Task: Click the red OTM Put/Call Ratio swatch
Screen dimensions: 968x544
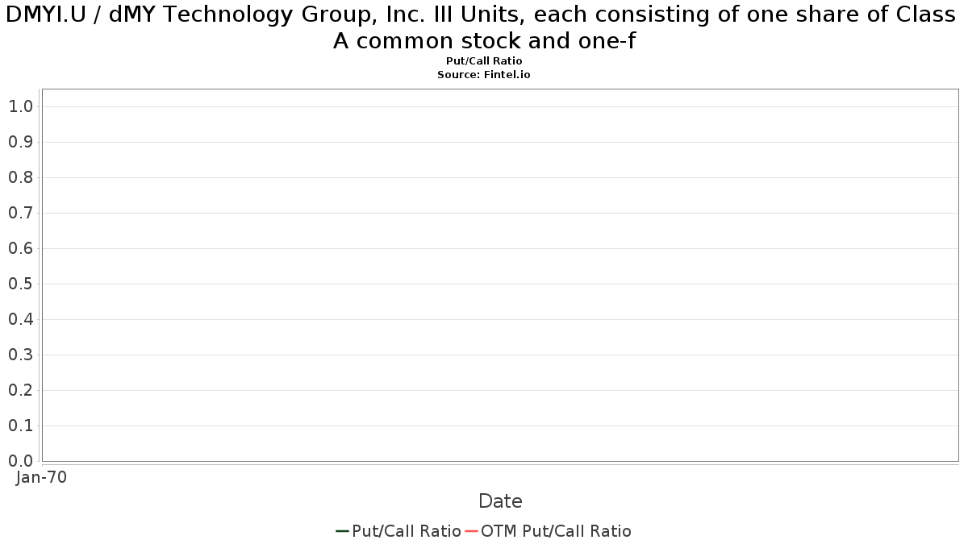Action: [472, 531]
